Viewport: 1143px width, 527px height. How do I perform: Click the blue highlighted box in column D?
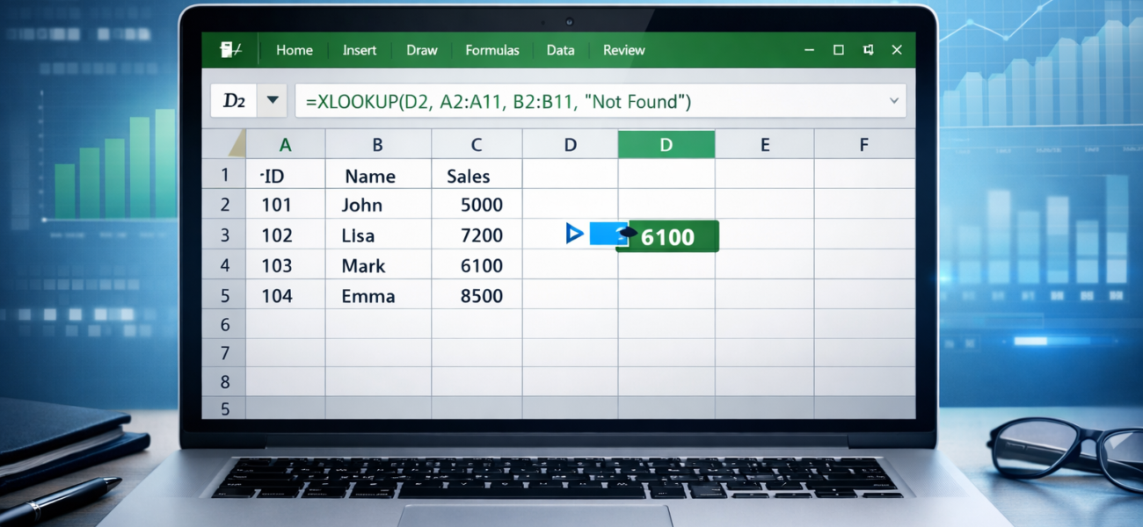coord(605,234)
